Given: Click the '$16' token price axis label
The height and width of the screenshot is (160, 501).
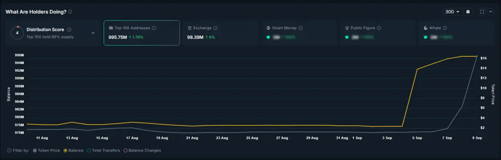Looking at the screenshot, I should click(483, 58).
